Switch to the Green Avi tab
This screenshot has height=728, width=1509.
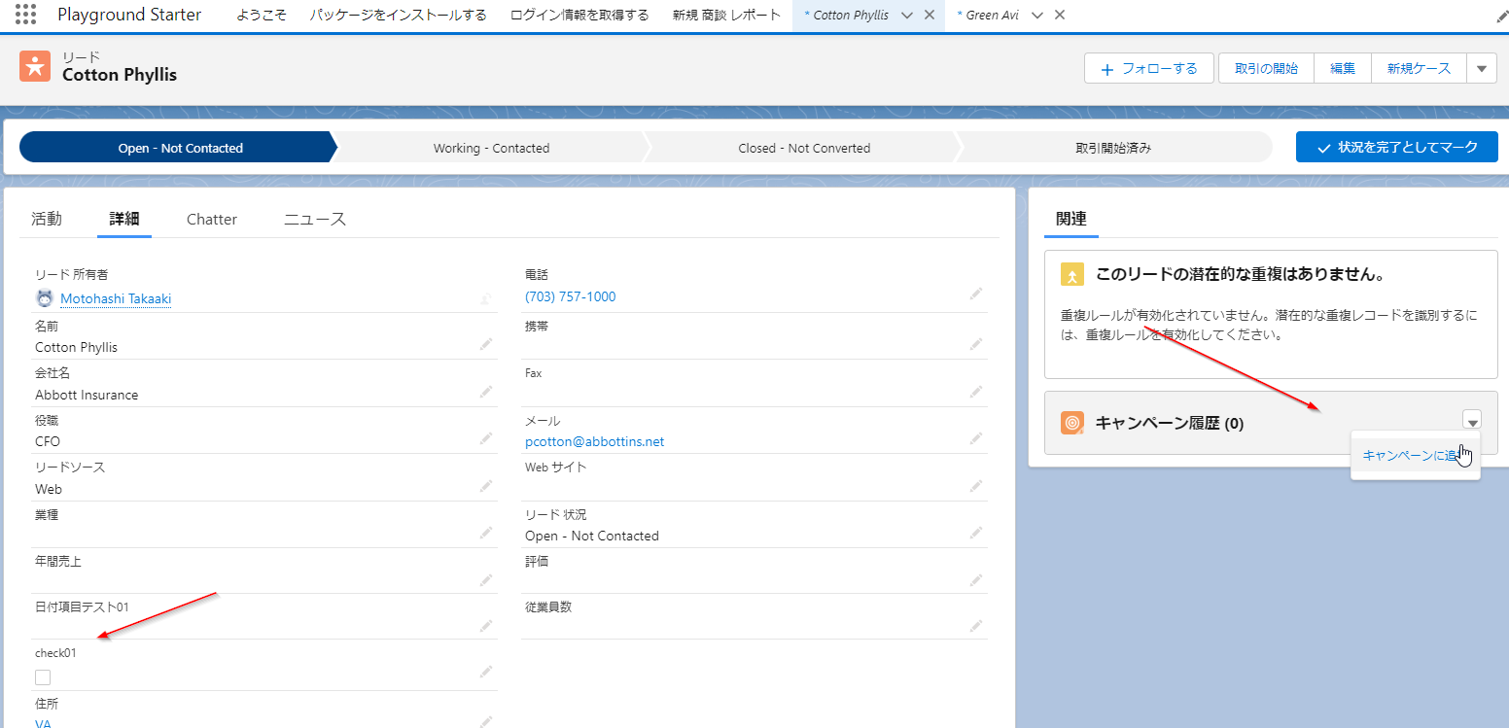click(x=987, y=15)
